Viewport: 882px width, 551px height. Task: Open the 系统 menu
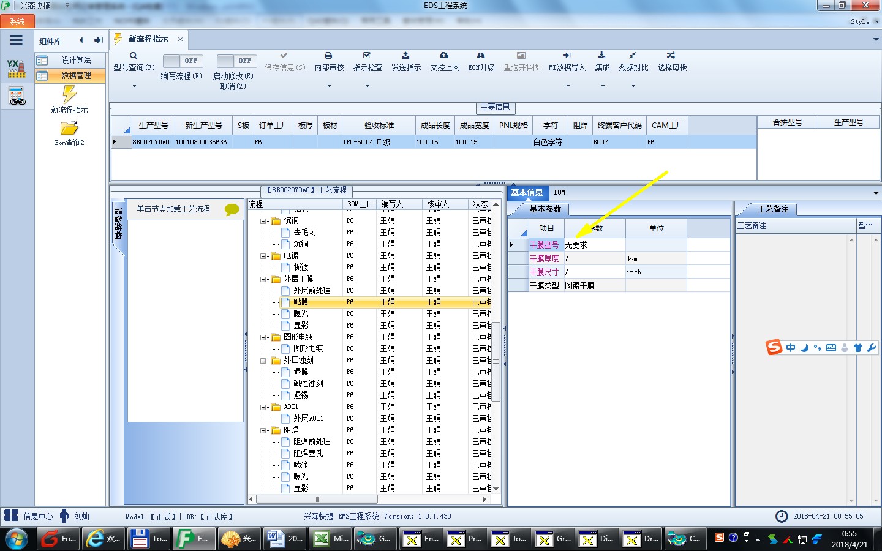[17, 21]
